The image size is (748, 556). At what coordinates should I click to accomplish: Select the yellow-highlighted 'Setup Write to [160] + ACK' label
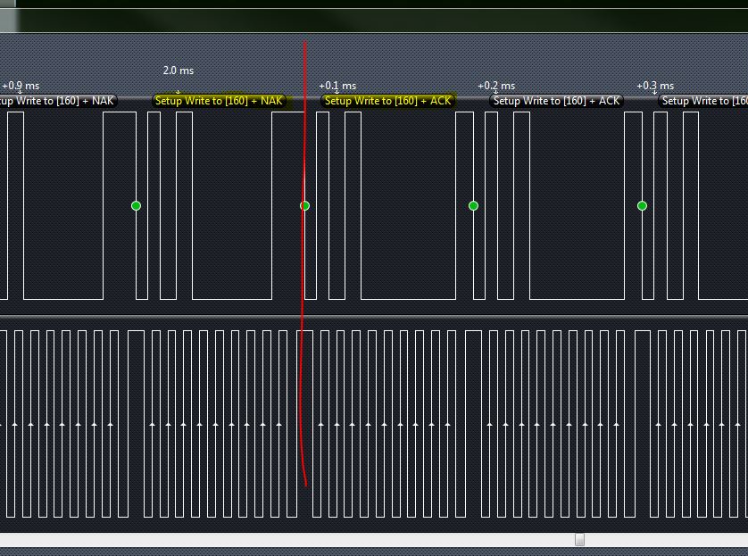point(387,101)
